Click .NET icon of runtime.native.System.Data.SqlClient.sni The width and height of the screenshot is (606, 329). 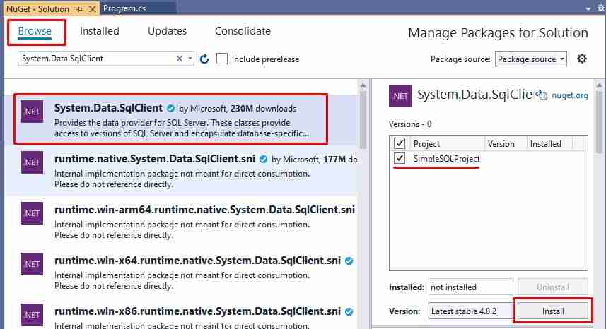pyautogui.click(x=32, y=162)
